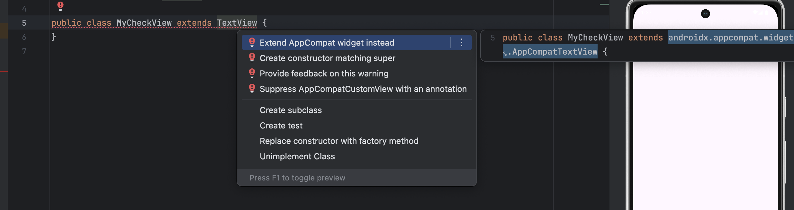
Task: Choose "Create constructor matching super"
Action: coord(327,58)
